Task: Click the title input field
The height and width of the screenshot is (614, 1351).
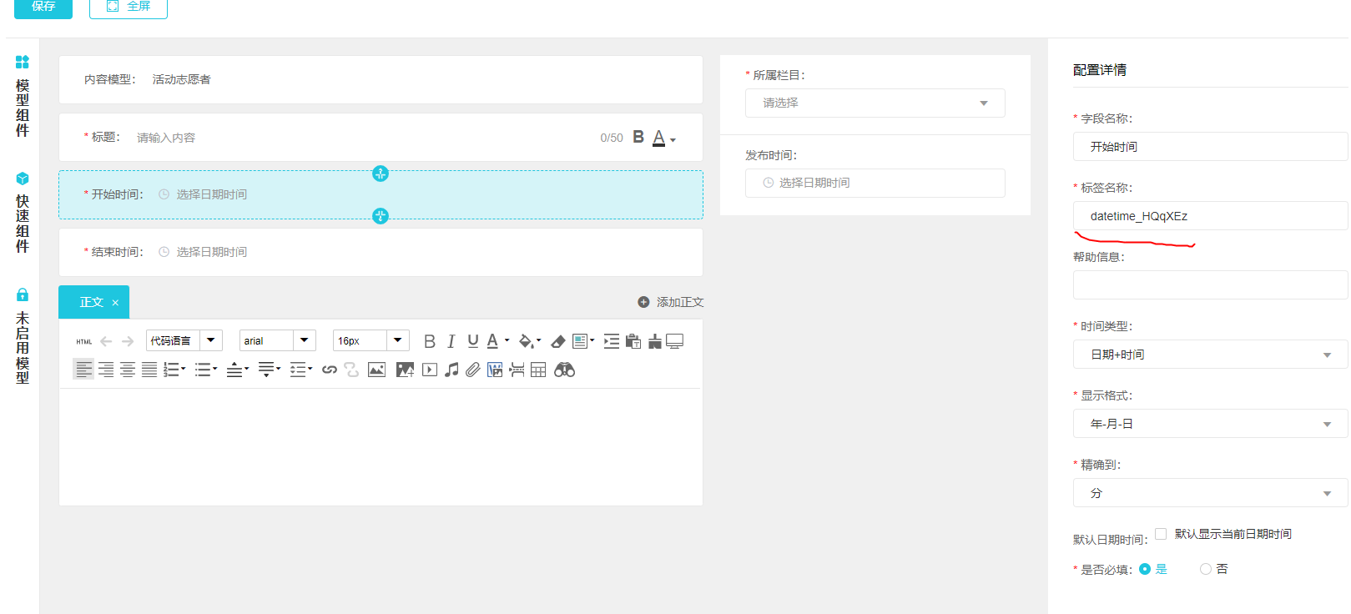Action: (x=363, y=138)
